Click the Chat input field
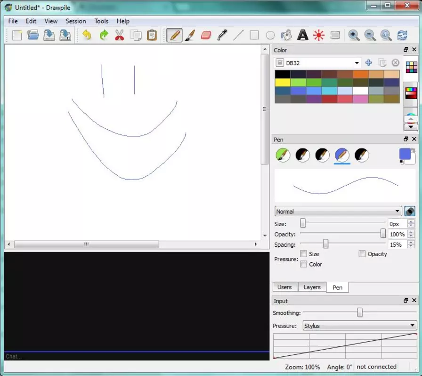The height and width of the screenshot is (376, 422). (137, 357)
